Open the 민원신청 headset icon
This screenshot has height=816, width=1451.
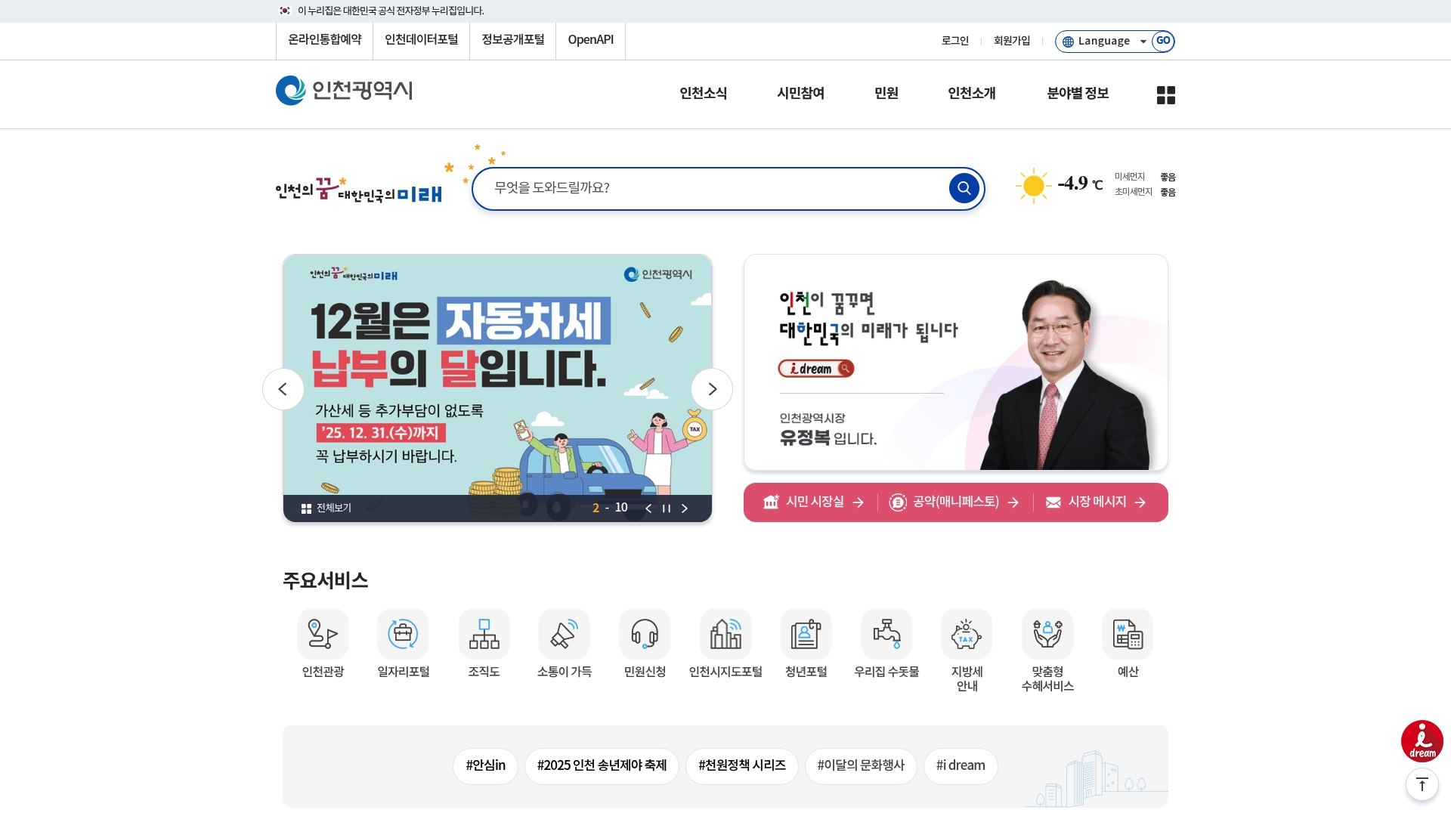(645, 635)
